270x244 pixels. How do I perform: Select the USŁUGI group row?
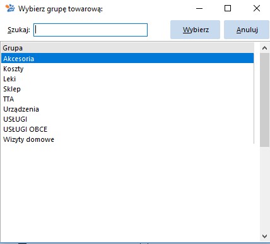point(127,119)
